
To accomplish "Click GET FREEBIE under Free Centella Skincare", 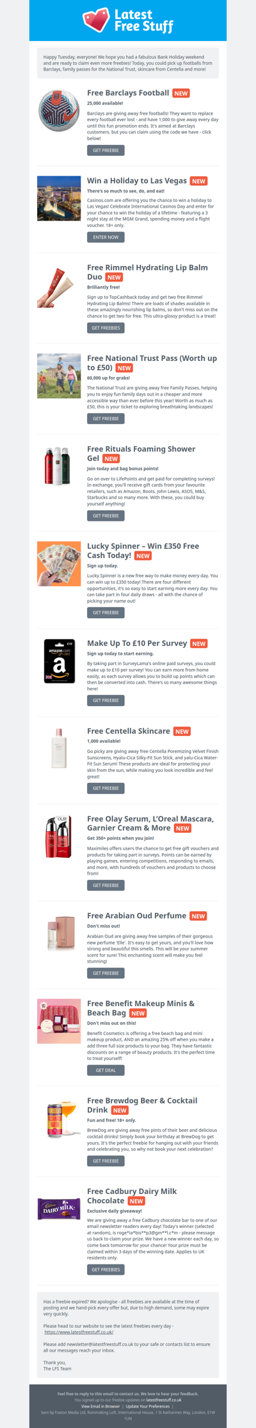I will pos(106,788).
